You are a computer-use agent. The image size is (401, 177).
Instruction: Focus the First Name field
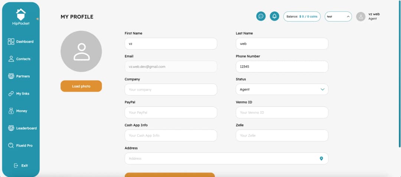pyautogui.click(x=171, y=44)
